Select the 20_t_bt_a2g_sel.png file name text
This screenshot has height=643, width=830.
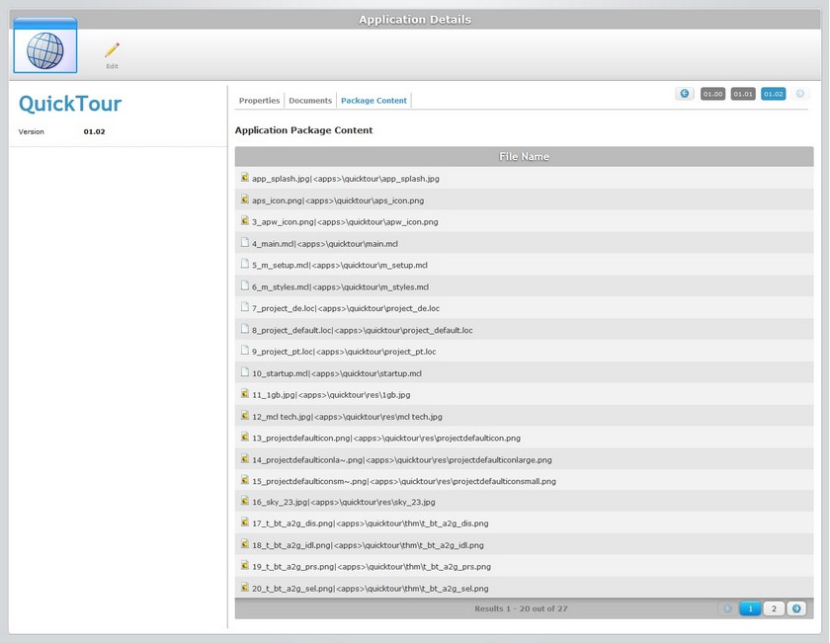tap(371, 589)
